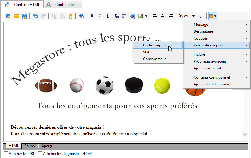Click the American football image
Screen dimensions: 251x158
(x=46, y=85)
